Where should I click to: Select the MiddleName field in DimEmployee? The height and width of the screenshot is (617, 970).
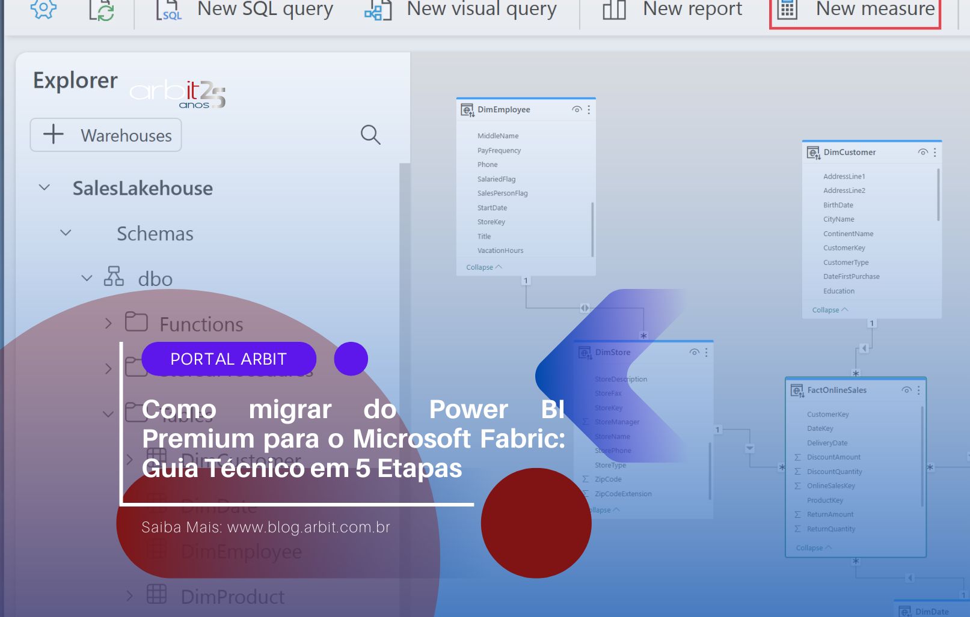pos(498,136)
